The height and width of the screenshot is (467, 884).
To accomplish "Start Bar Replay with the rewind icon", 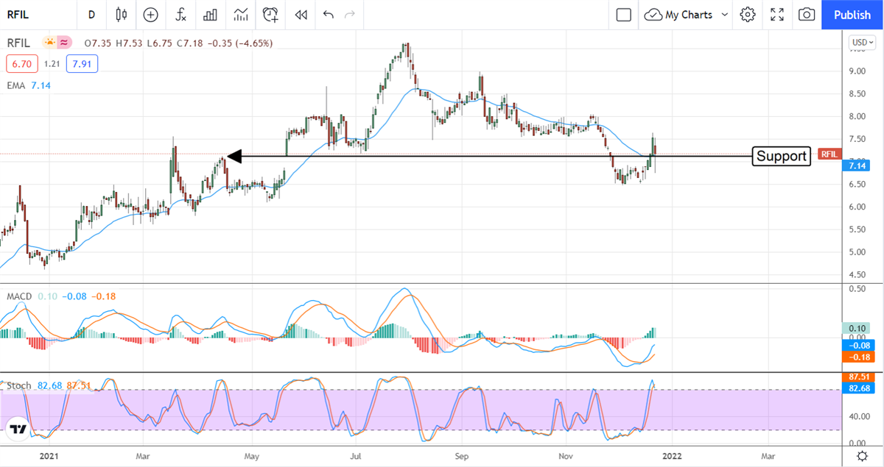I will [301, 15].
